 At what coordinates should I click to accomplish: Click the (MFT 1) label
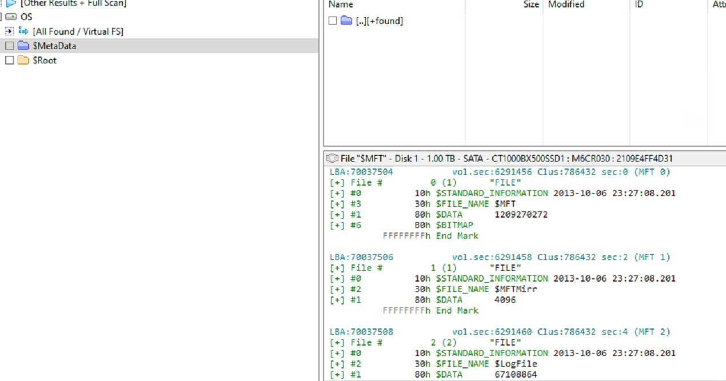(652, 257)
